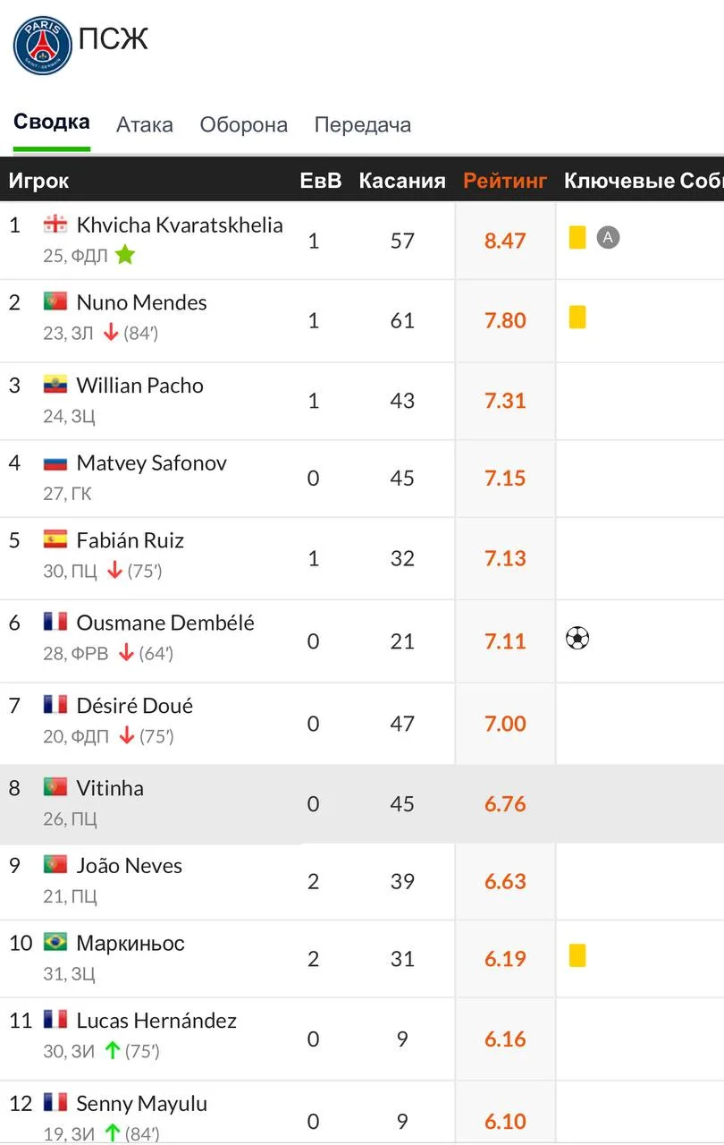Click the PSG club crest logo
This screenshot has width=724, height=1145.
tap(42, 45)
